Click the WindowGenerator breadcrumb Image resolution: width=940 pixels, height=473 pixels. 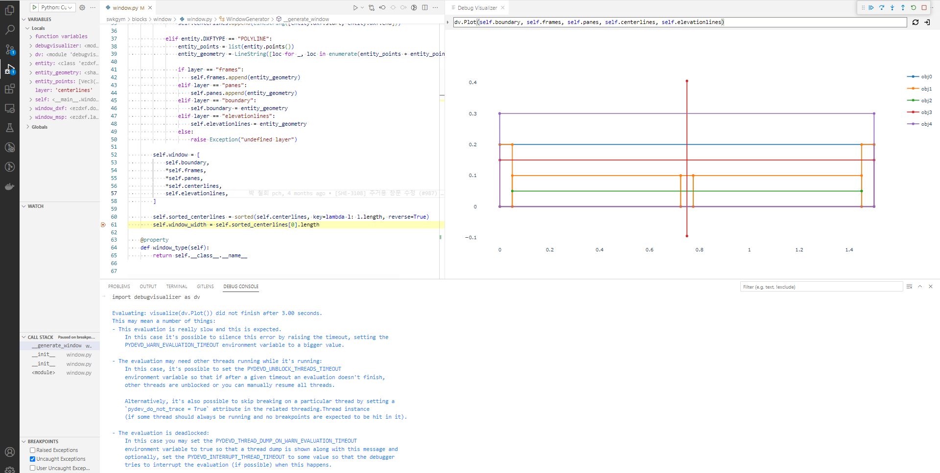click(248, 20)
